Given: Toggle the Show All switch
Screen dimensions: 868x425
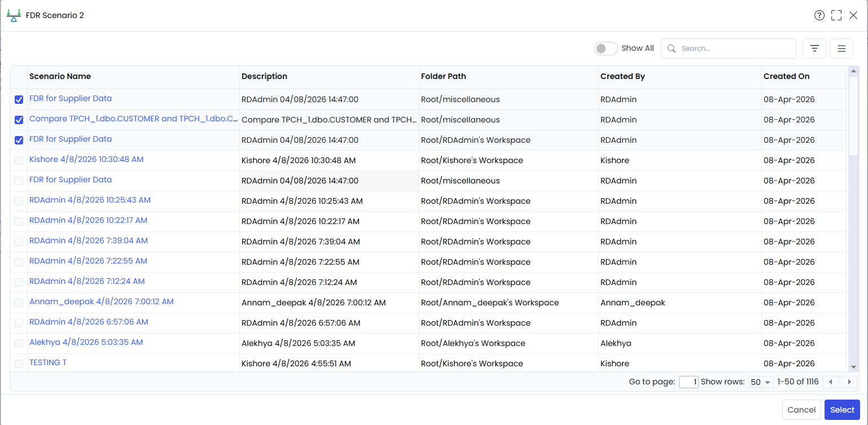Looking at the screenshot, I should tap(606, 49).
